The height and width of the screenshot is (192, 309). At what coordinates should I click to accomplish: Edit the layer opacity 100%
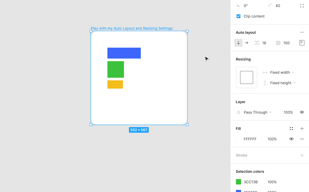tap(288, 112)
